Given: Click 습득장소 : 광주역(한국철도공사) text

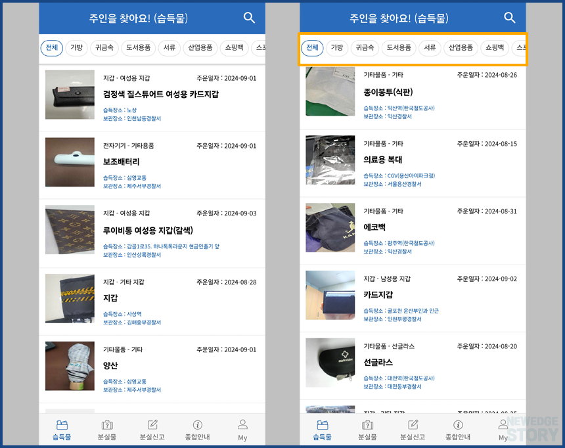Looking at the screenshot, I should pos(399,243).
